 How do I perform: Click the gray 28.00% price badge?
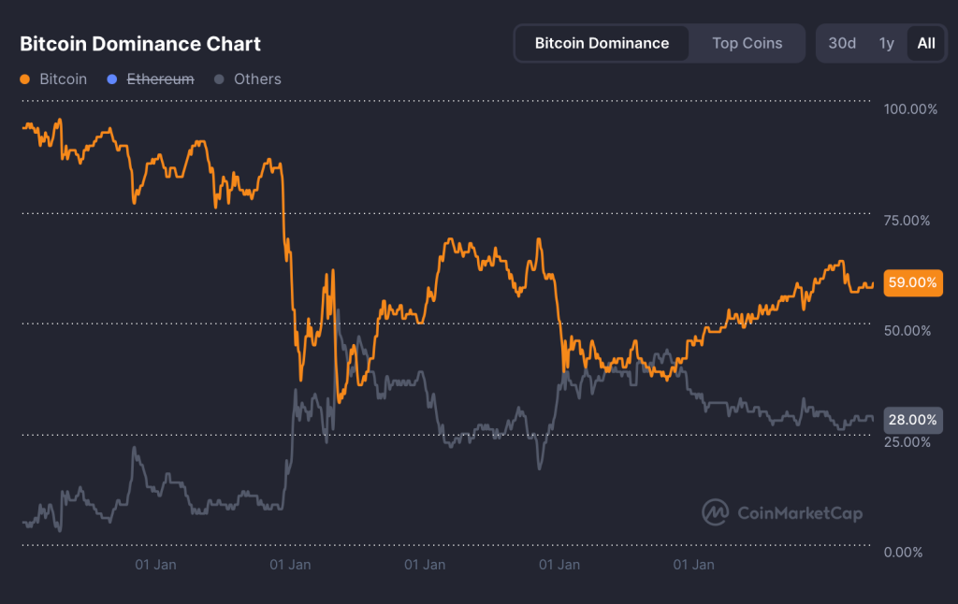click(x=912, y=420)
